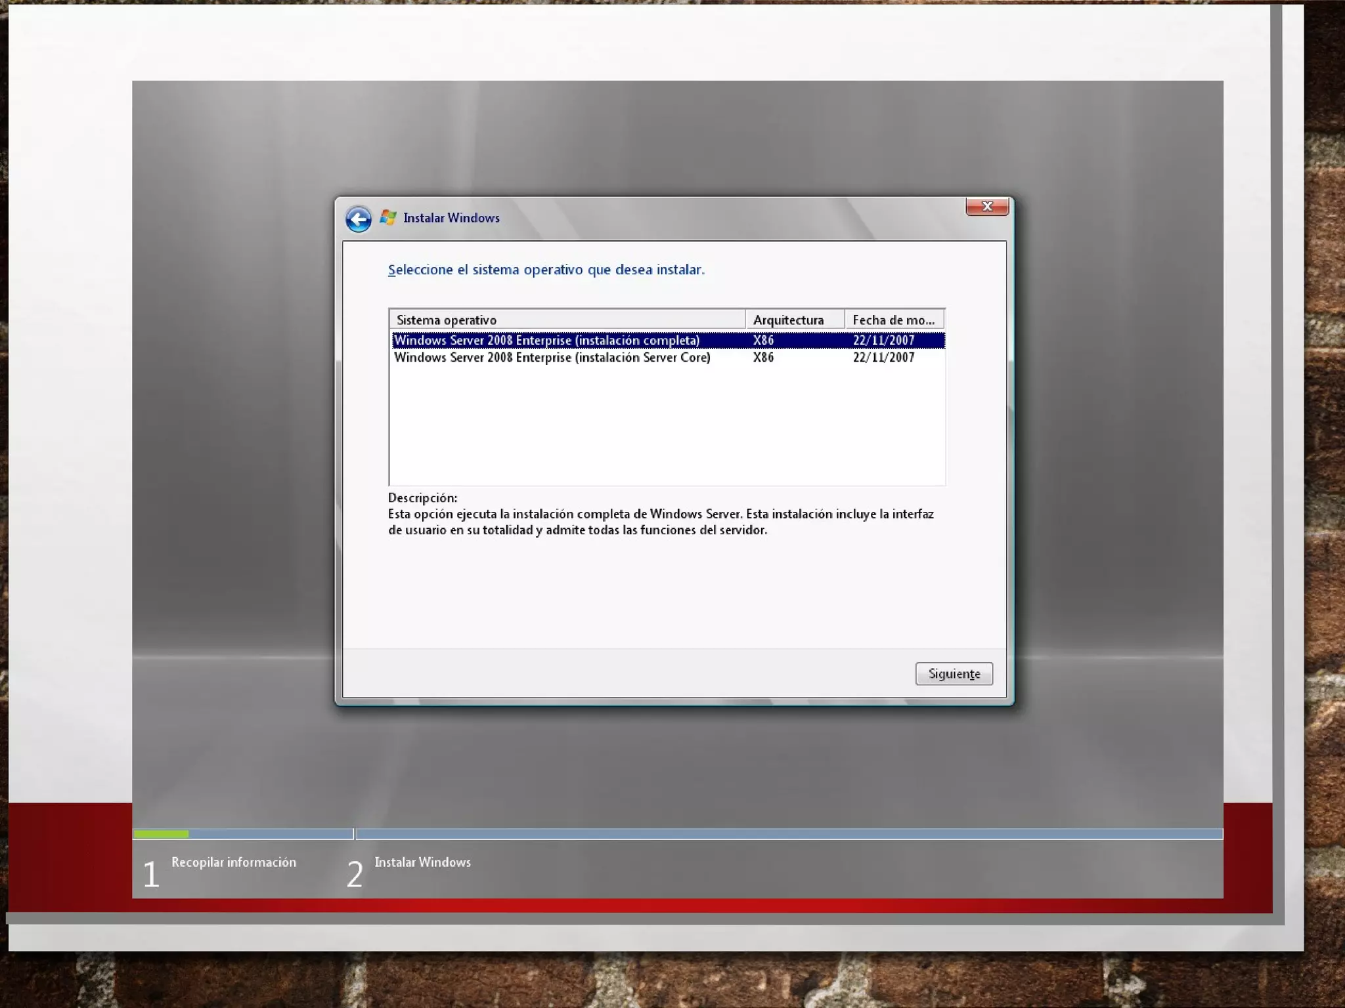Image resolution: width=1345 pixels, height=1008 pixels.
Task: Click the 22/11/2007 date in first row
Action: [x=883, y=340]
